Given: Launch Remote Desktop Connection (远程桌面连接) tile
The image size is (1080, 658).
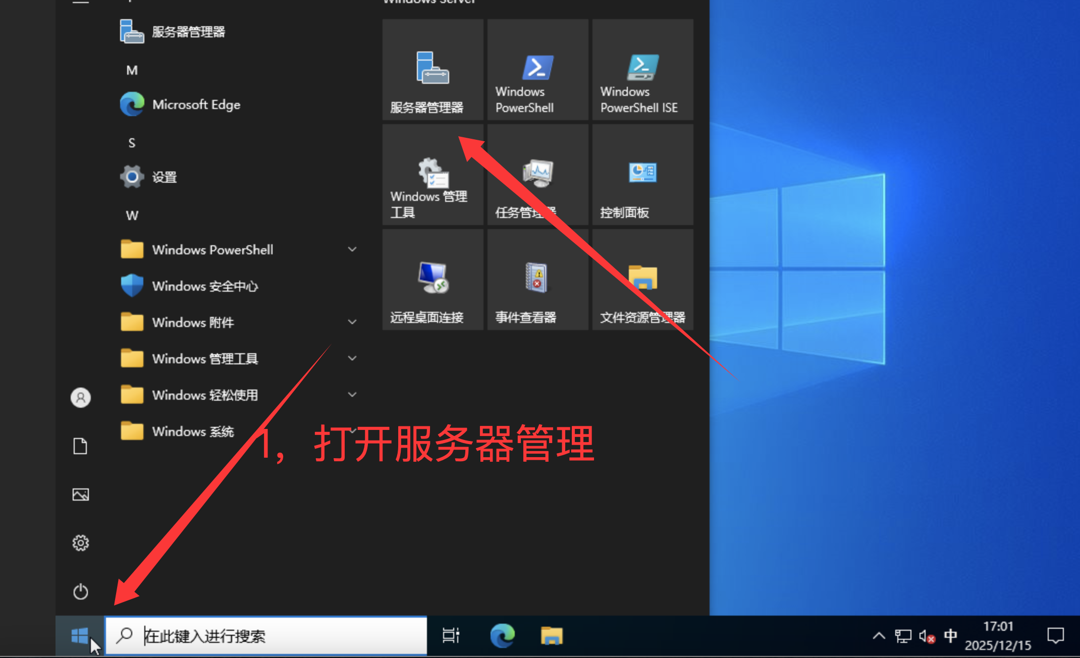Looking at the screenshot, I should [x=433, y=280].
